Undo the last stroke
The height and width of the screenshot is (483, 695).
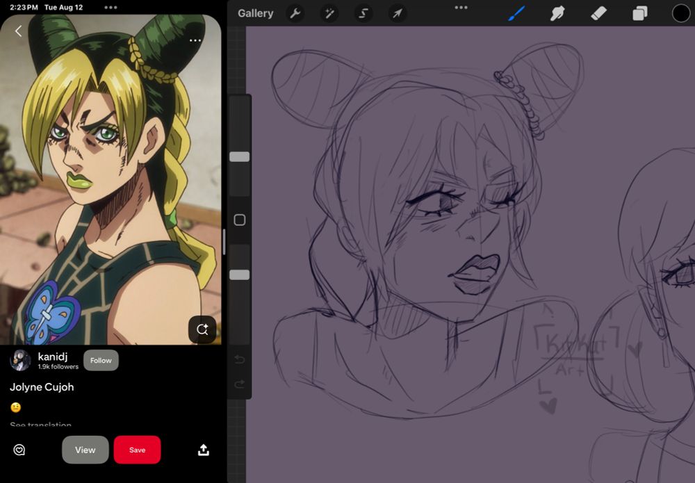[239, 359]
